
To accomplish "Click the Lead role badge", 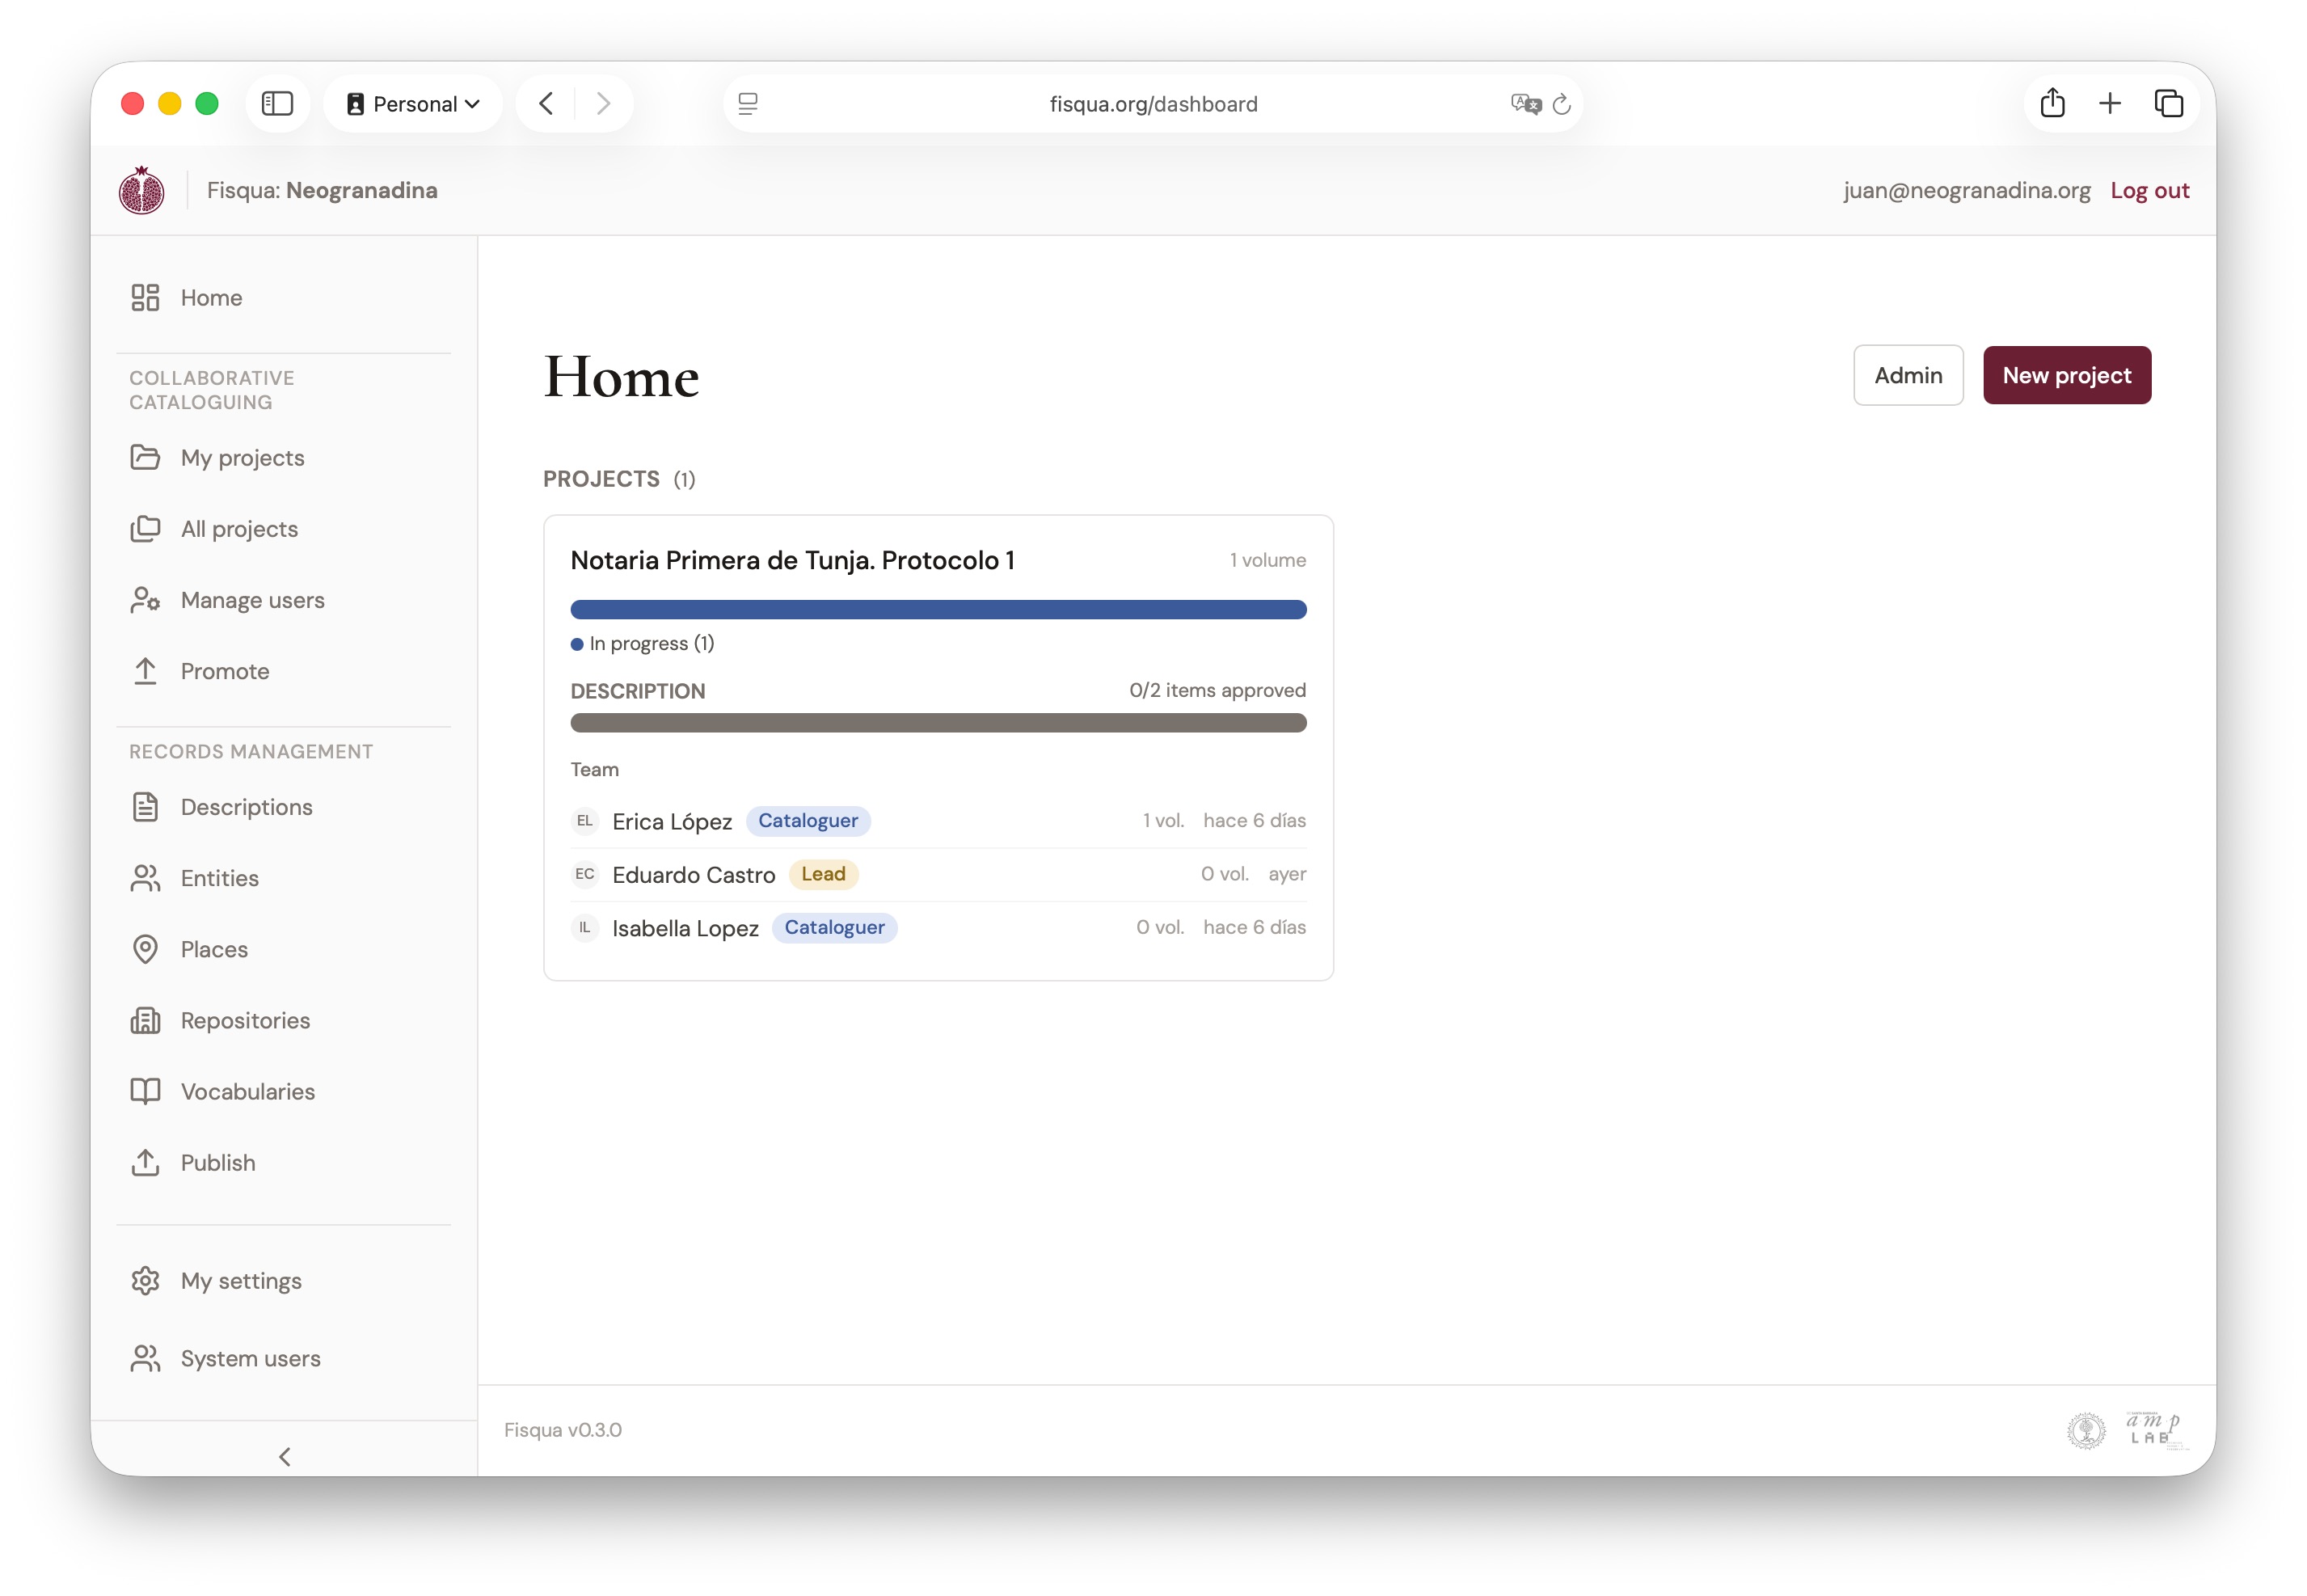I will tap(824, 874).
